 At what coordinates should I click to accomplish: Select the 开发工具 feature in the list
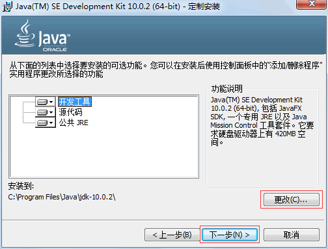[x=75, y=102]
